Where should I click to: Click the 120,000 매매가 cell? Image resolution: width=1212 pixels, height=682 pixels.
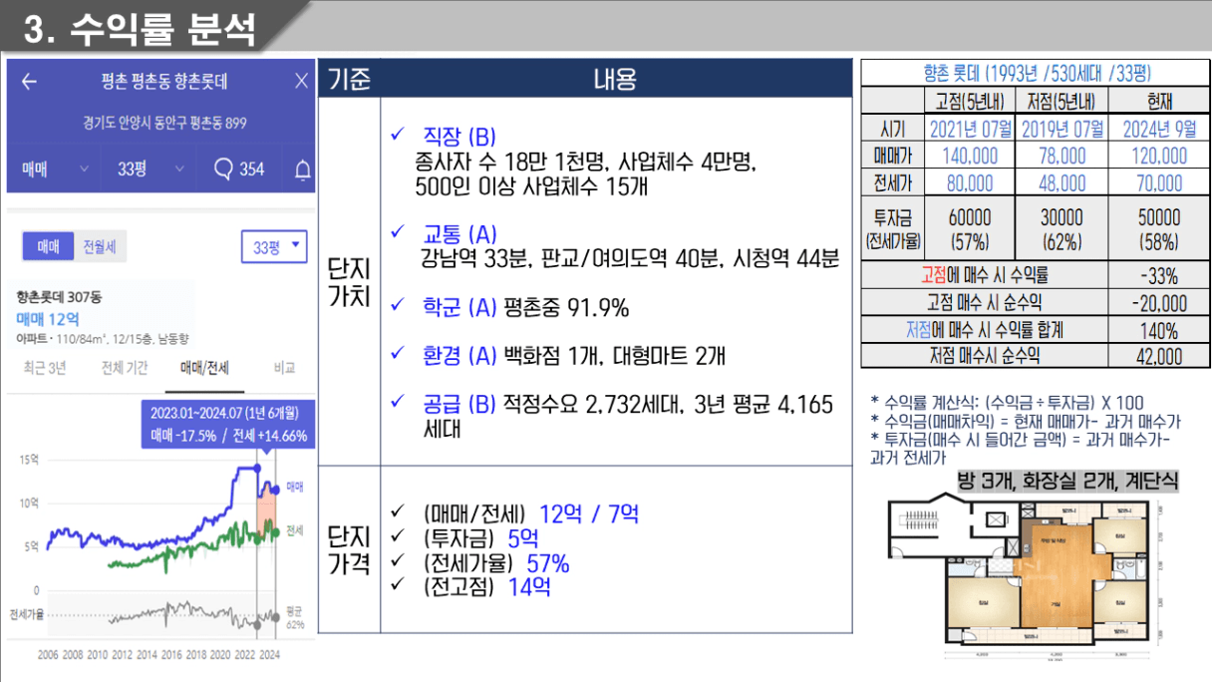1159,156
